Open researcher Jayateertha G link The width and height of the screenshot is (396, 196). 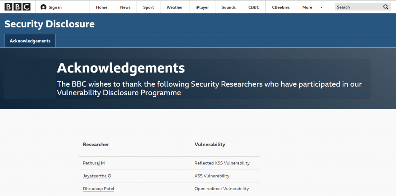click(x=97, y=176)
